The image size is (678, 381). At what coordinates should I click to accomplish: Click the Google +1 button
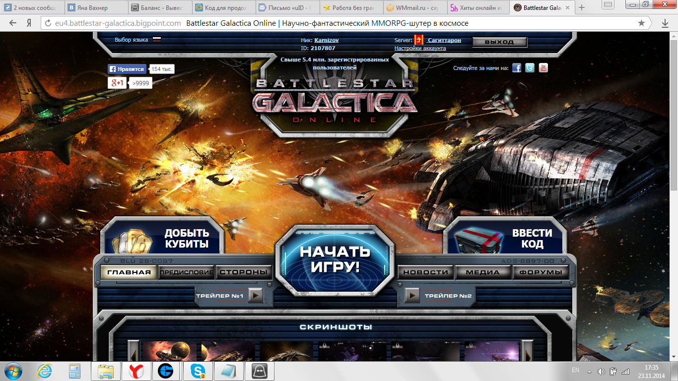(x=118, y=83)
